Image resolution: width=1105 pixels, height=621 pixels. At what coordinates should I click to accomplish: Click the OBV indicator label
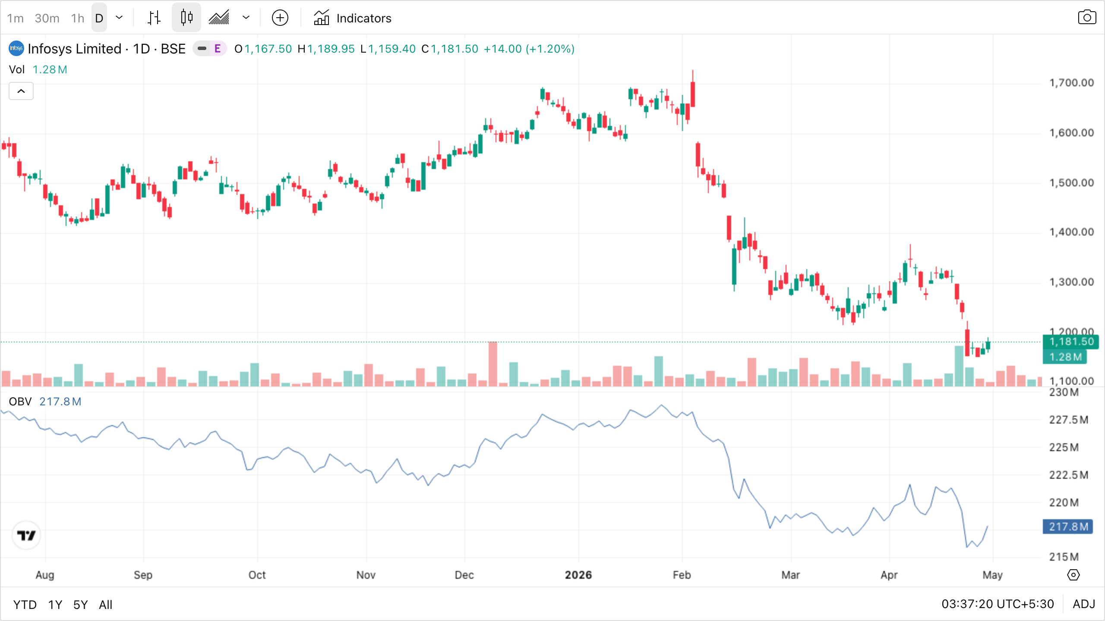pos(20,401)
